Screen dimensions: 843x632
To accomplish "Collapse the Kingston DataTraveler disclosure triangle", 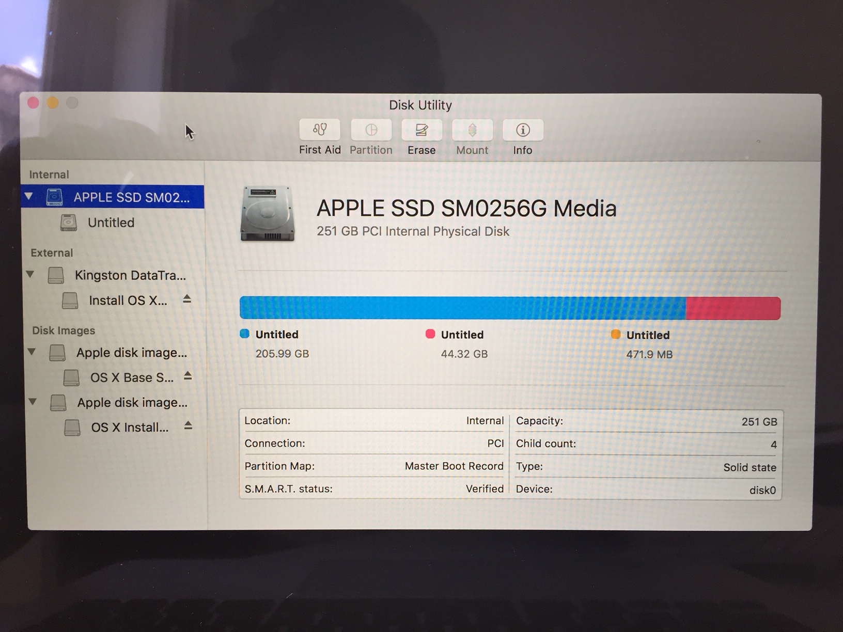I will pyautogui.click(x=30, y=274).
